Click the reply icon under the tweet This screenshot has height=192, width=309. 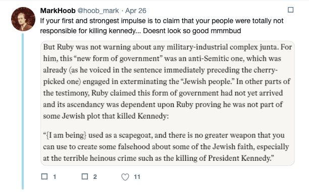(x=44, y=176)
